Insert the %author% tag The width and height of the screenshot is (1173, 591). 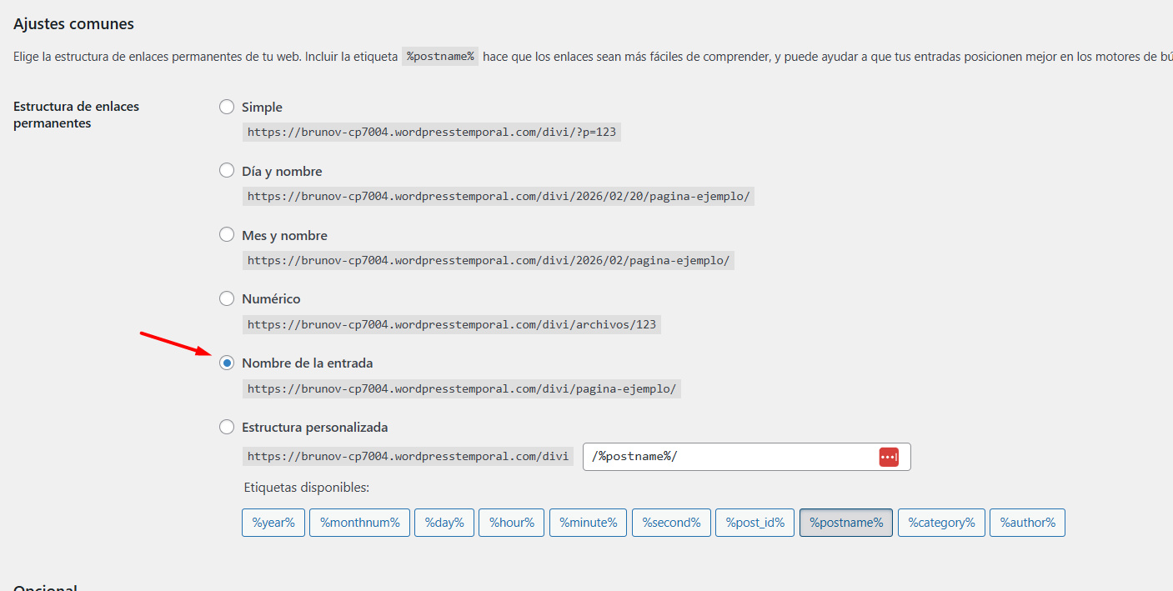coord(1026,523)
